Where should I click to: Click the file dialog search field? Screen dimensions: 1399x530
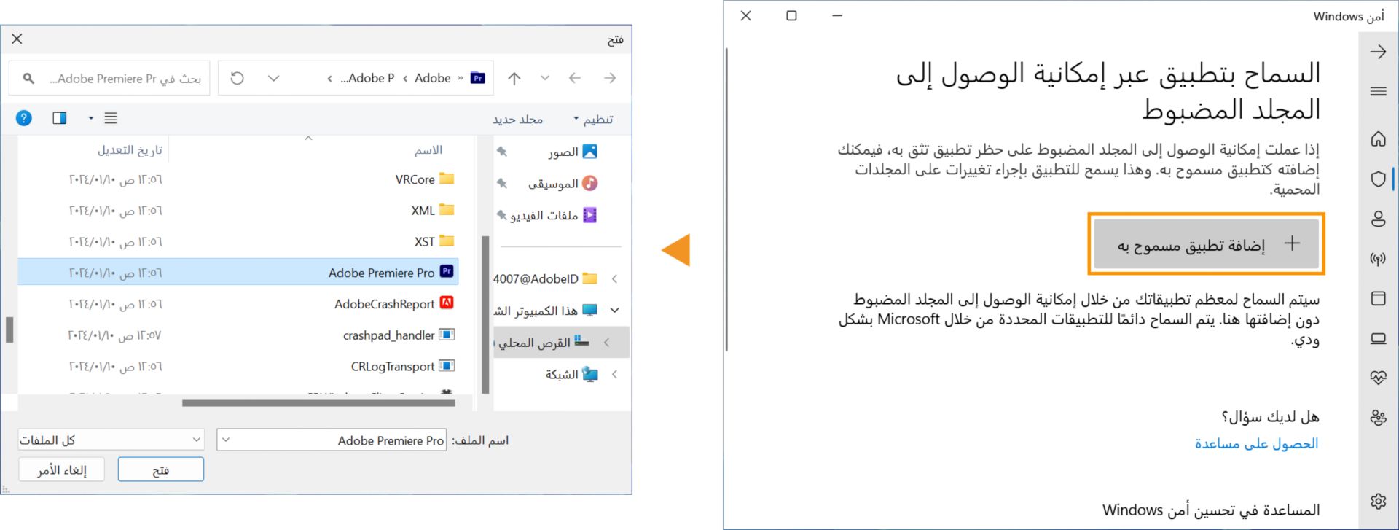[109, 78]
